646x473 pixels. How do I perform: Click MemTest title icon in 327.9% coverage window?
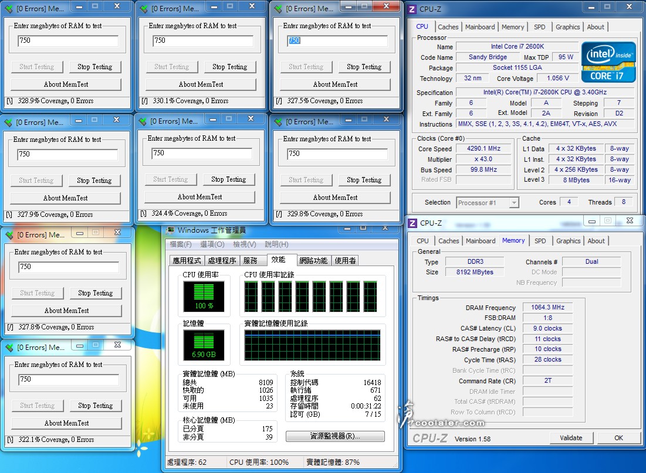point(8,122)
